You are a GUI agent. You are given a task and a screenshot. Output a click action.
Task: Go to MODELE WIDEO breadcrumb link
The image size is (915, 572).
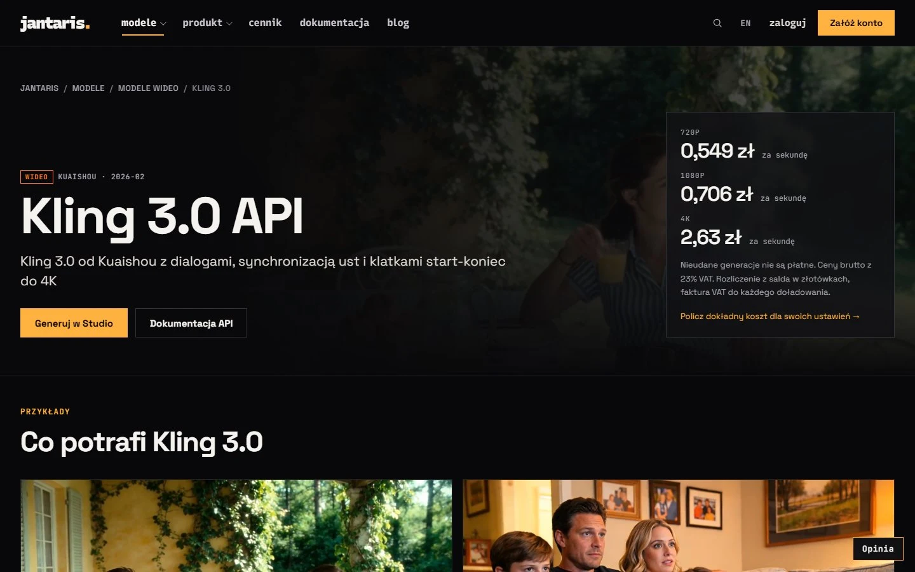[x=148, y=88]
